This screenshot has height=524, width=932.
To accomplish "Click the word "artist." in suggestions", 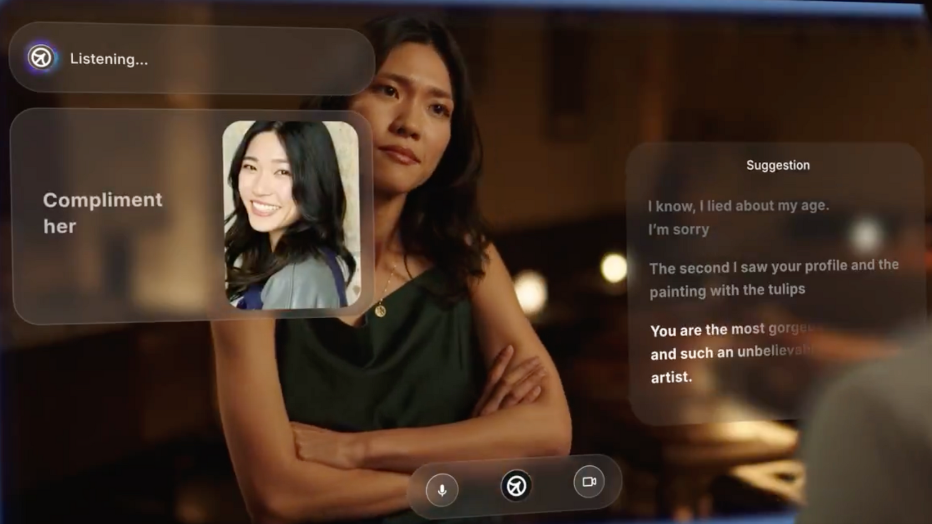I will [x=671, y=378].
